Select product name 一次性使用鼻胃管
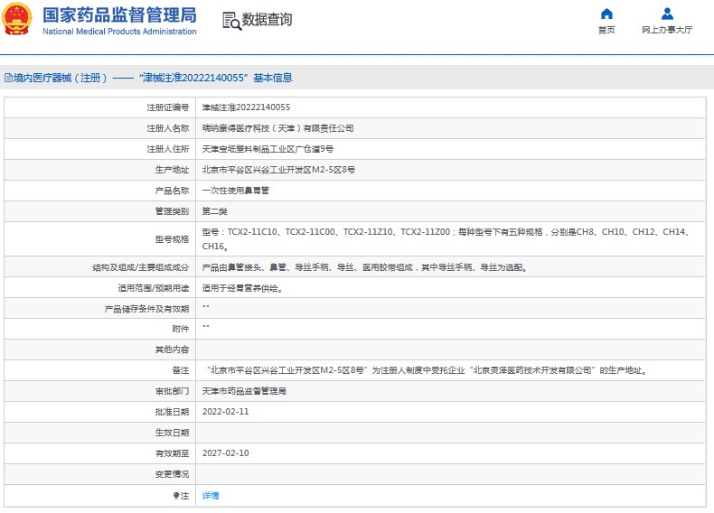 (235, 191)
